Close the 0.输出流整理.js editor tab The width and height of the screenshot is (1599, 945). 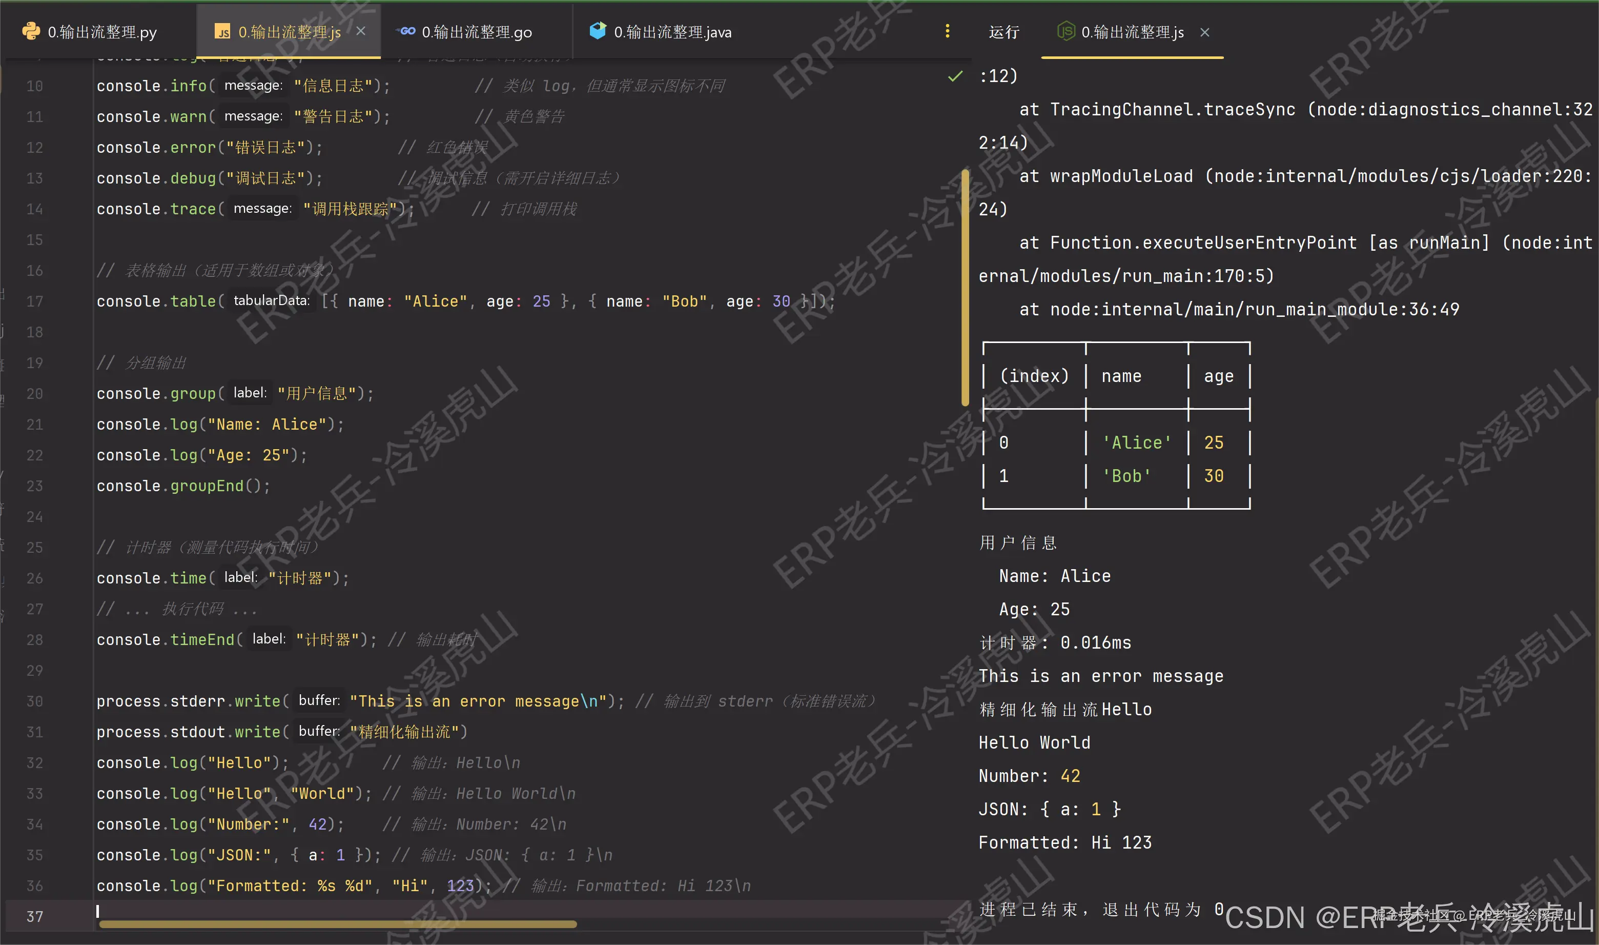[361, 31]
